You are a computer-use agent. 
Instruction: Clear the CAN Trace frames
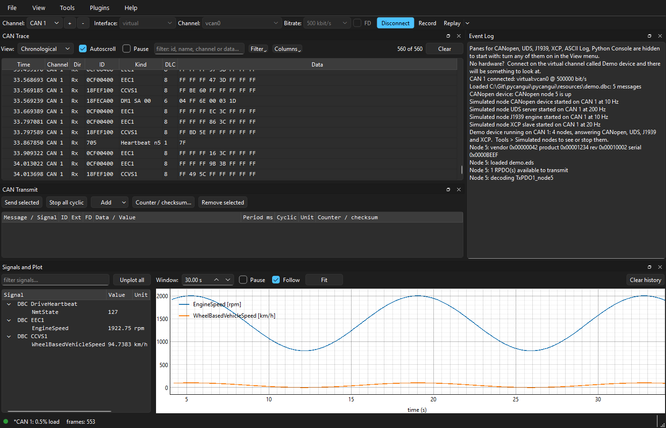pos(444,49)
